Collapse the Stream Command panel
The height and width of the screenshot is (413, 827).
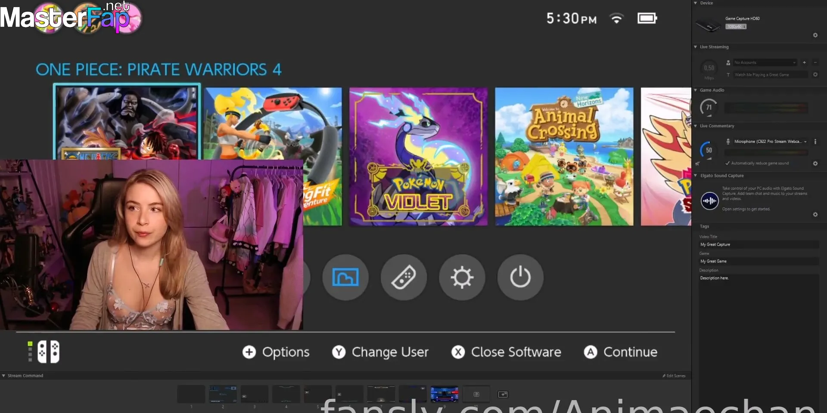[4, 376]
